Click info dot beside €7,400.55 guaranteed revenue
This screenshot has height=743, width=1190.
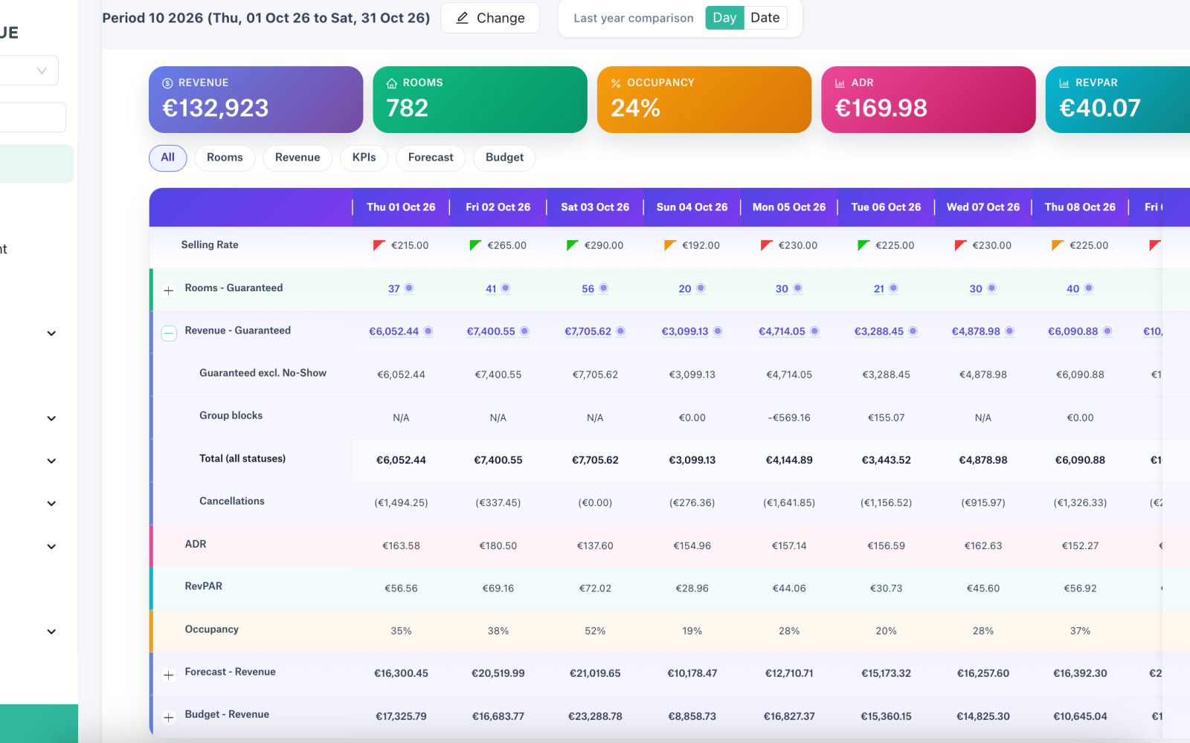pos(524,331)
